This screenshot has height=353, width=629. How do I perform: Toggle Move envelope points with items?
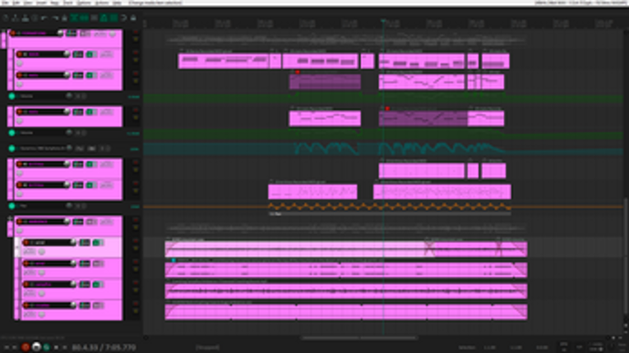tap(104, 18)
